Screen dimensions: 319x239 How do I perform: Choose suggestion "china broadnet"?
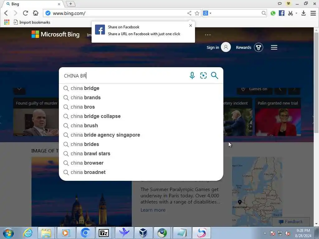[141, 172]
